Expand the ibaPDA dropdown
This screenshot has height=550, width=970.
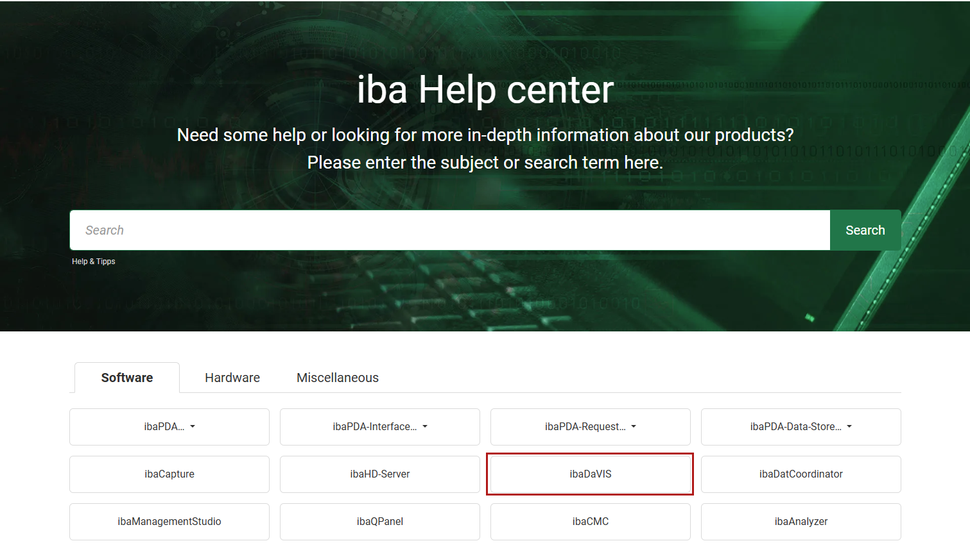pos(169,427)
